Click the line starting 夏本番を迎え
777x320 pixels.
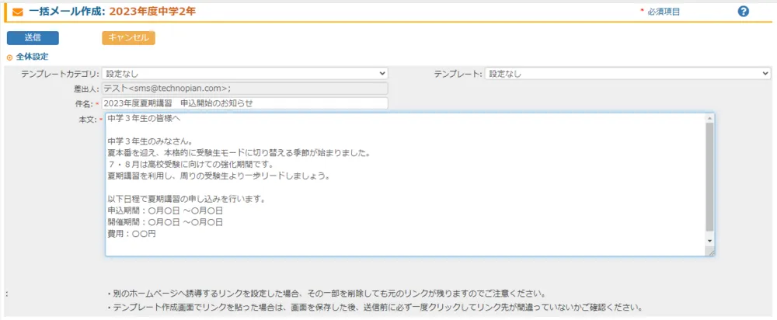point(239,153)
